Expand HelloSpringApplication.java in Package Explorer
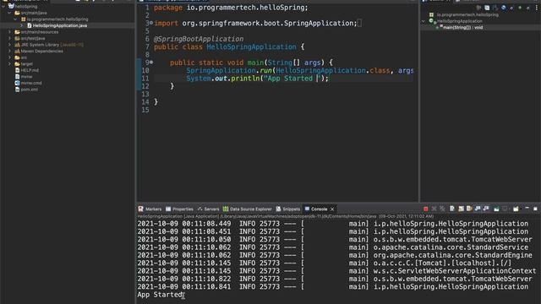 (22, 25)
